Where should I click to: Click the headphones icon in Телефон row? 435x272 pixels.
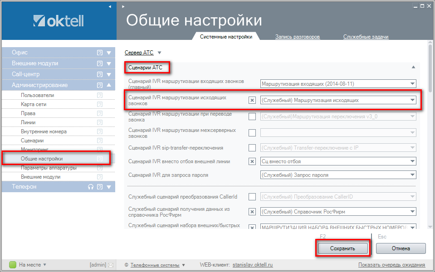[x=91, y=187]
